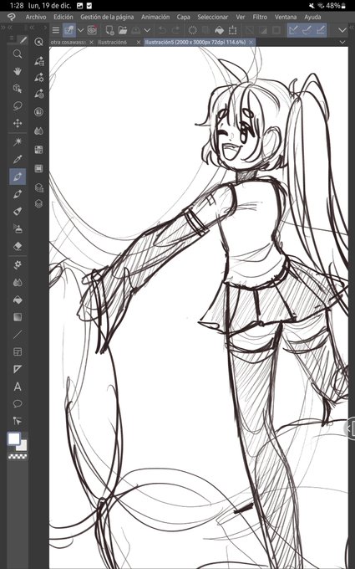This screenshot has width=355, height=569.
Task: Open the Ayuda menu
Action: [x=312, y=17]
